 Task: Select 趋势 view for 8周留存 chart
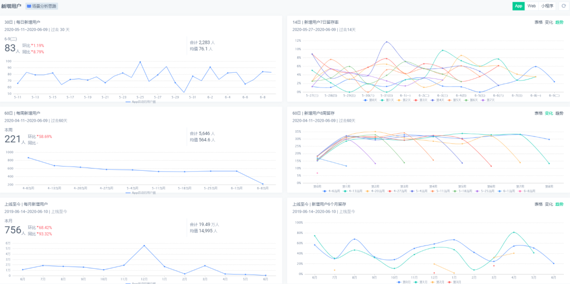pos(559,113)
